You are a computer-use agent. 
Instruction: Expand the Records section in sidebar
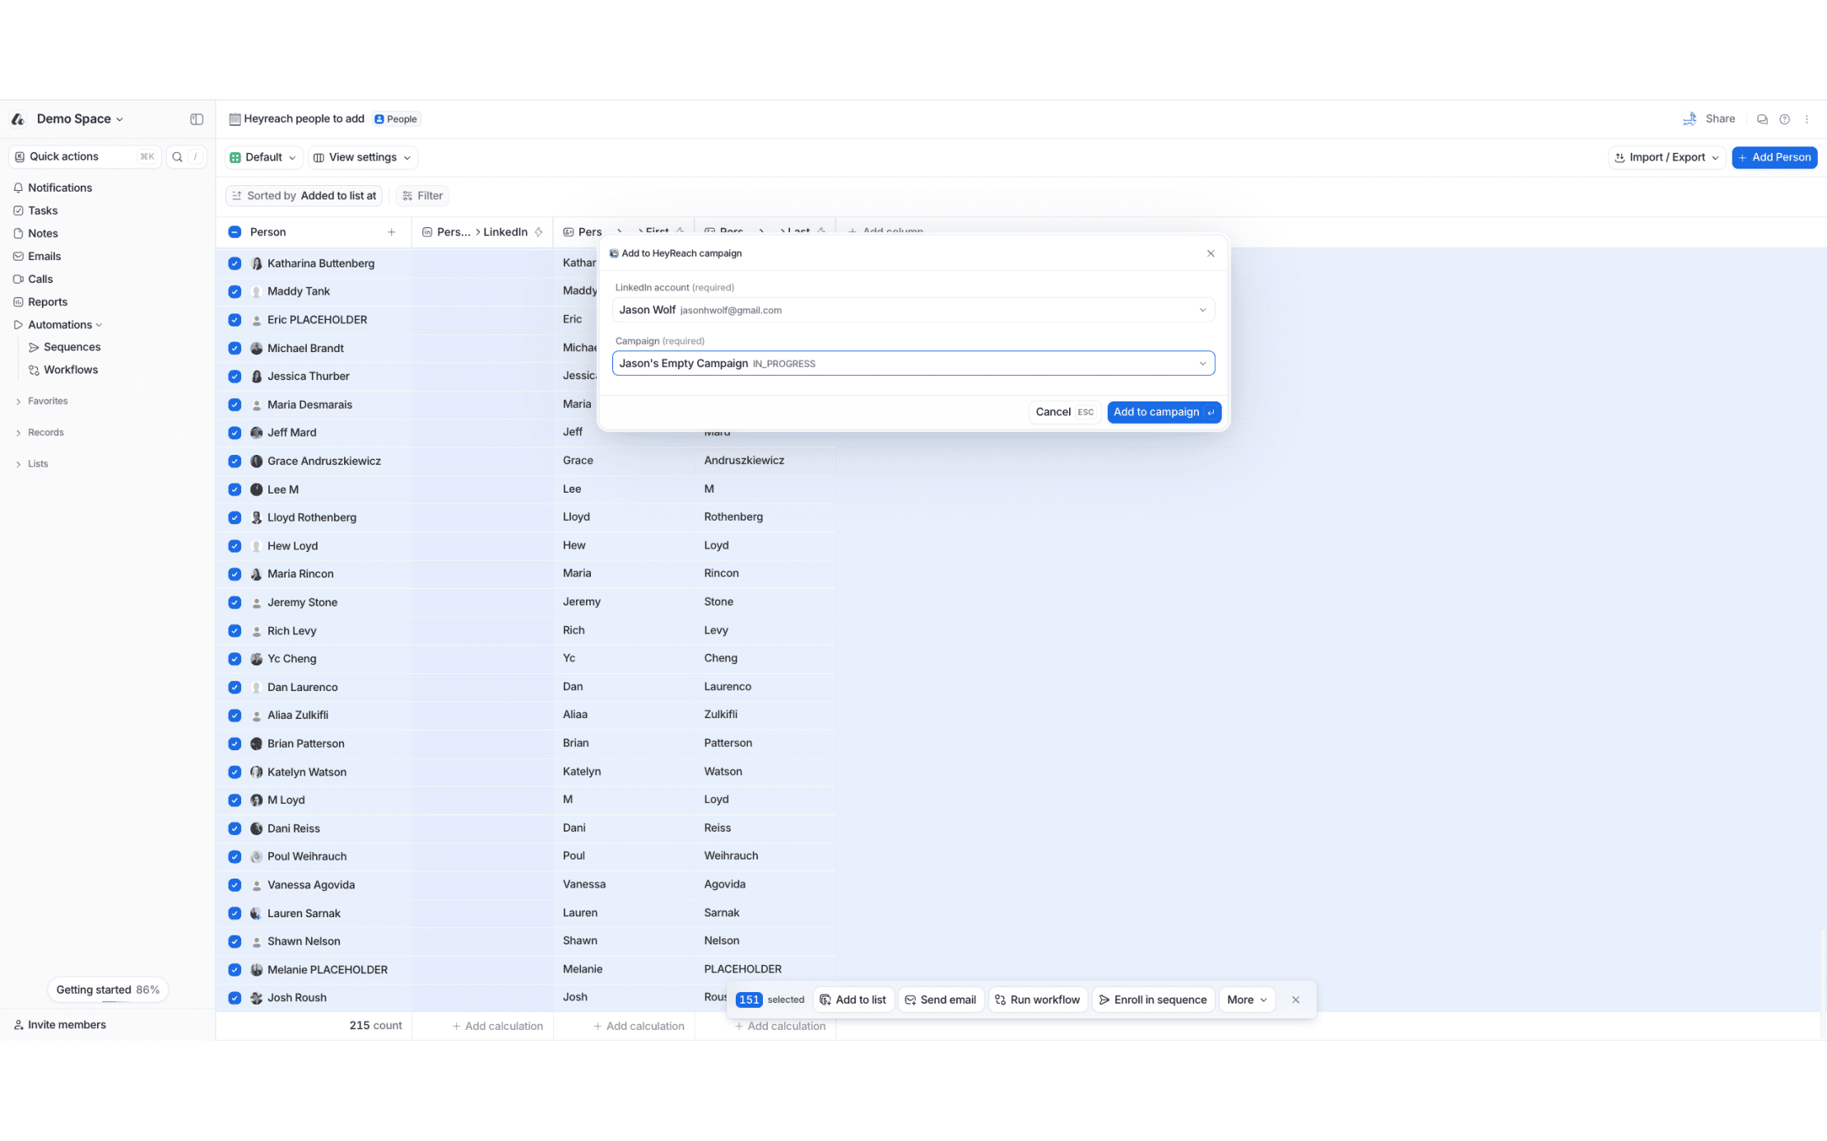[x=45, y=433]
